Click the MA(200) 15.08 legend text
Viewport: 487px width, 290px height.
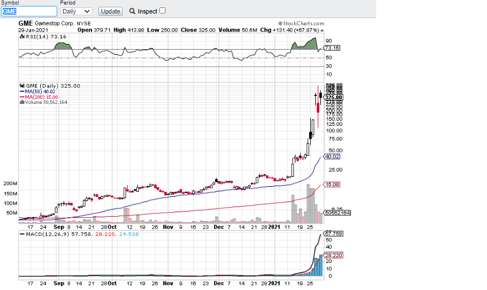[x=41, y=97]
